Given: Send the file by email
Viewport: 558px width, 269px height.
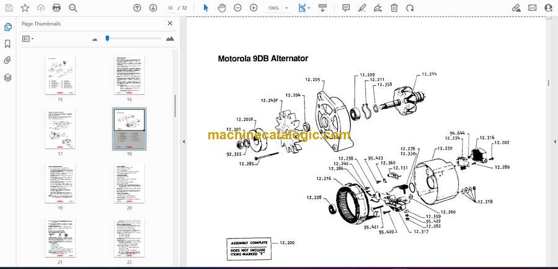Looking at the screenshot, I should [x=533, y=8].
